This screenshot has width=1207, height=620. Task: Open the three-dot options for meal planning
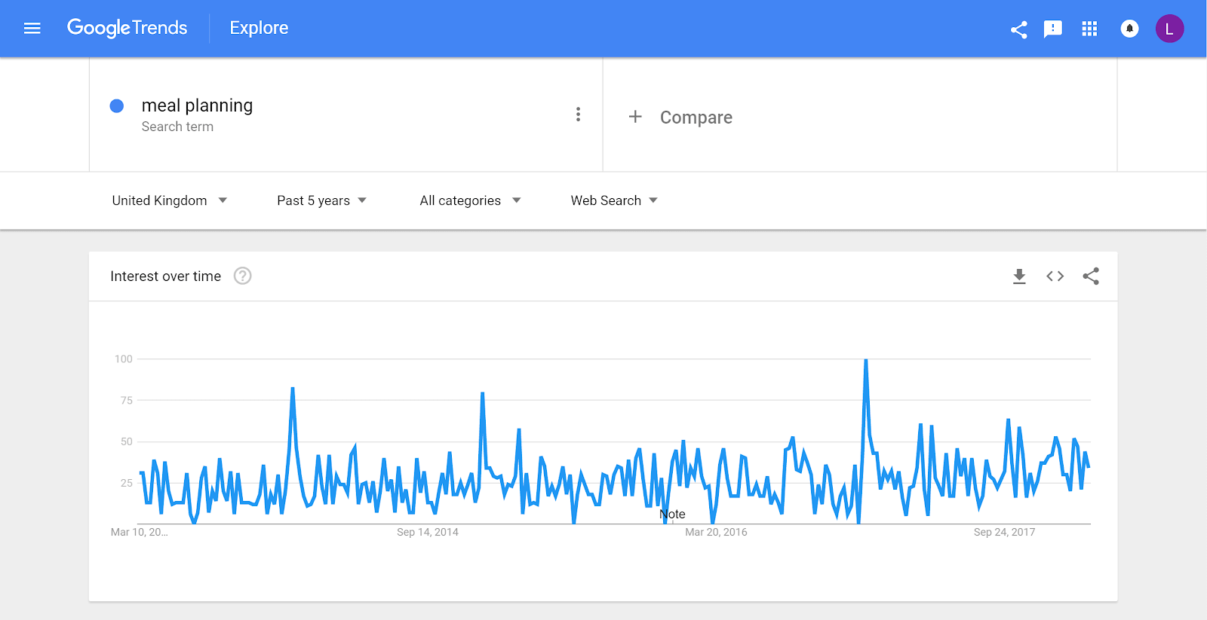coord(578,114)
